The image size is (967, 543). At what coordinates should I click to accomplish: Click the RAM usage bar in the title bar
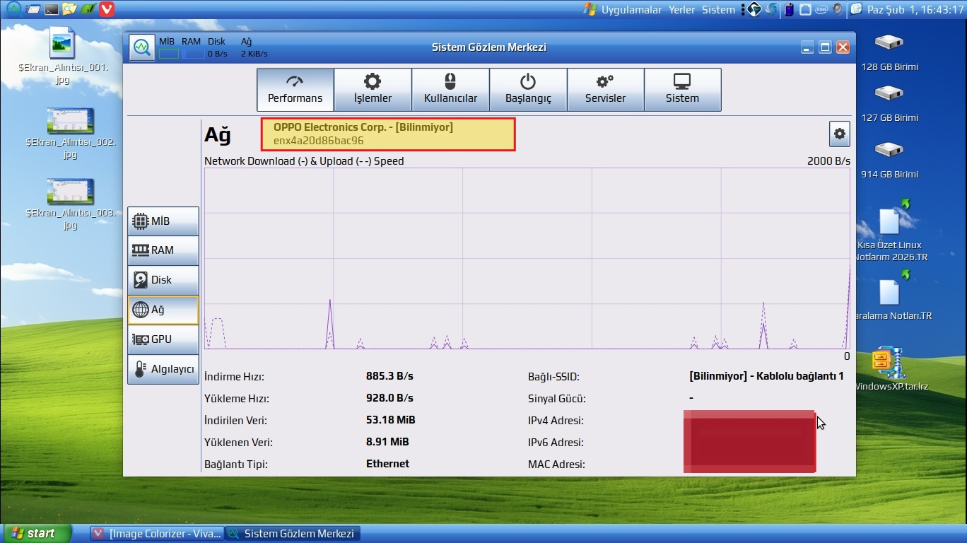click(193, 54)
